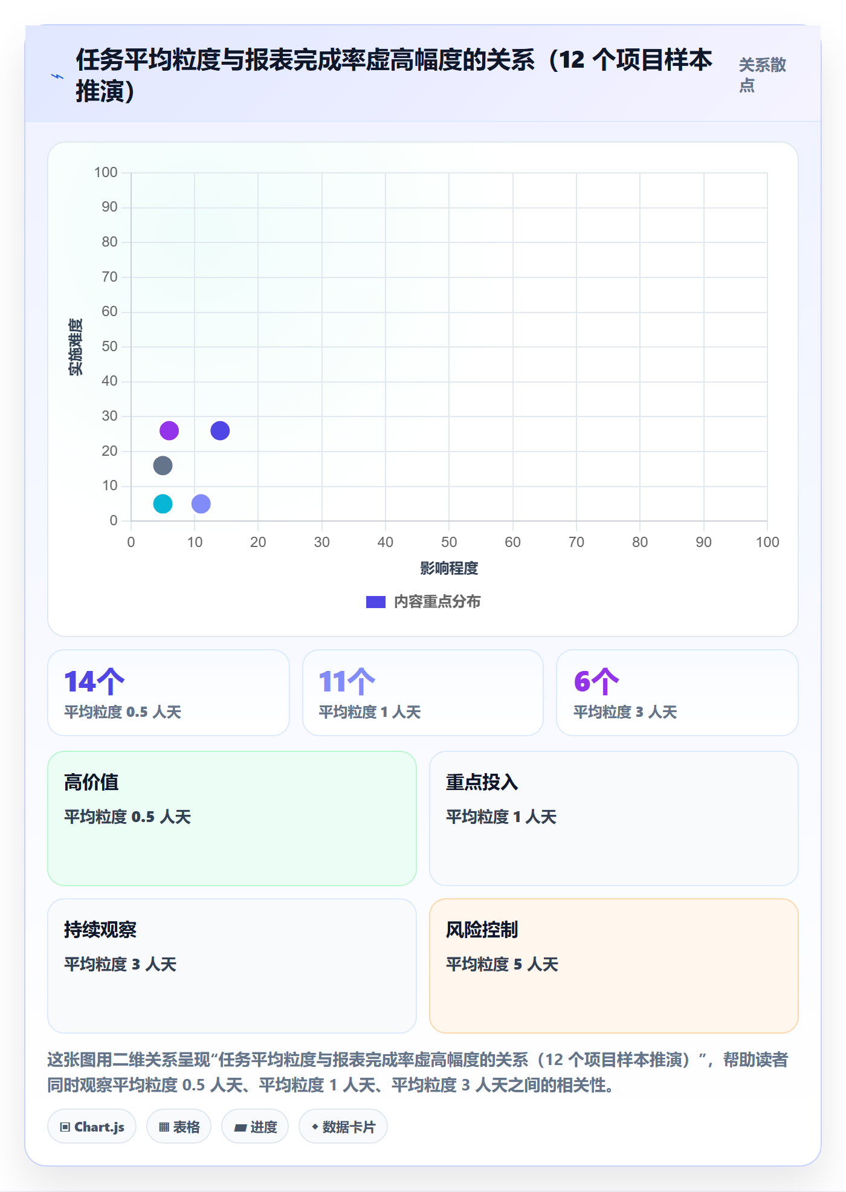Open the 14个 stat card
846x1192 pixels.
pyautogui.click(x=169, y=693)
